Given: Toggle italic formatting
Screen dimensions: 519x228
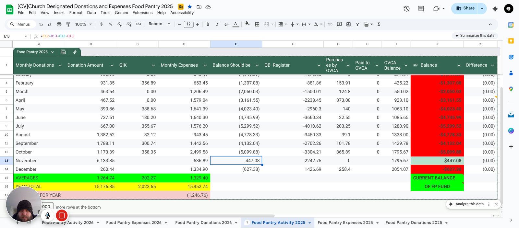Looking at the screenshot, I should tap(217, 24).
